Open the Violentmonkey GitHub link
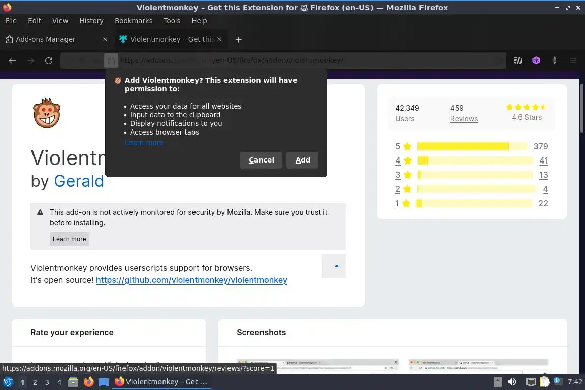The image size is (585, 390). click(x=191, y=280)
